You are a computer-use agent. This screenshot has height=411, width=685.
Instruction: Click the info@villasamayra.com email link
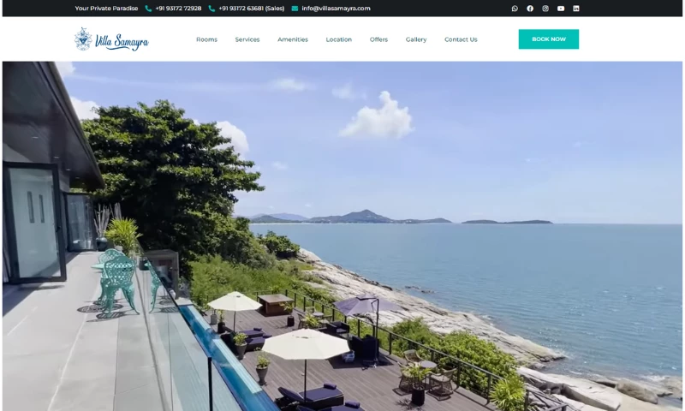pos(336,9)
